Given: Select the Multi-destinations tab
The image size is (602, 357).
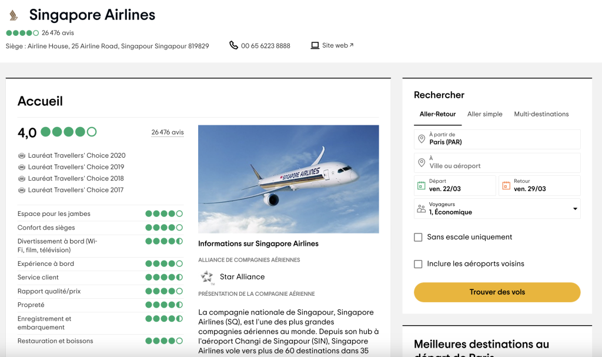Looking at the screenshot, I should point(541,114).
